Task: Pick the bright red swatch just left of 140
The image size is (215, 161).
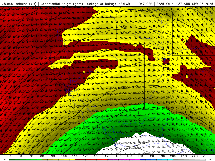Action: (x=105, y=159)
